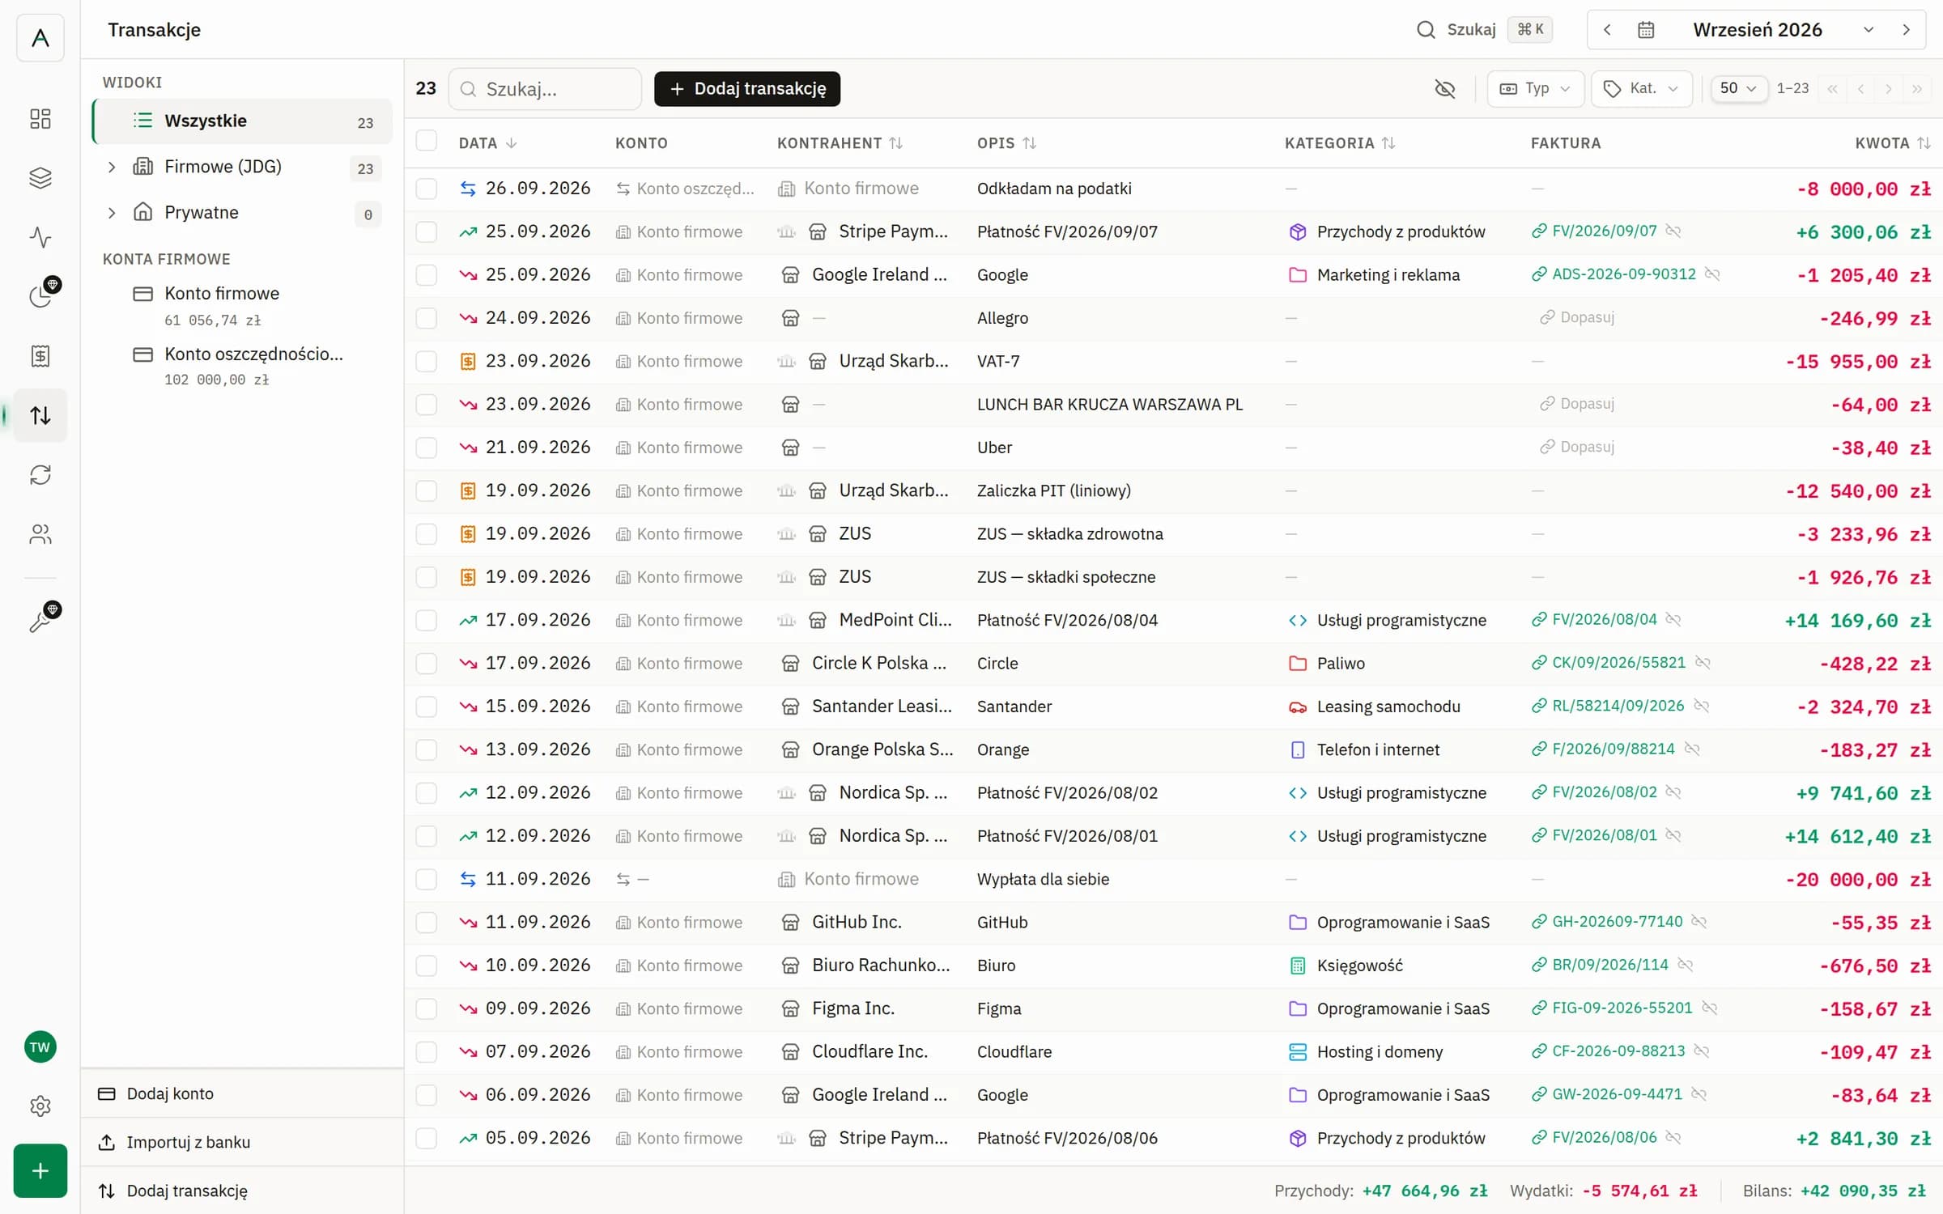The image size is (1943, 1214).
Task: Click the green plus button in sidebar
Action: tap(40, 1170)
